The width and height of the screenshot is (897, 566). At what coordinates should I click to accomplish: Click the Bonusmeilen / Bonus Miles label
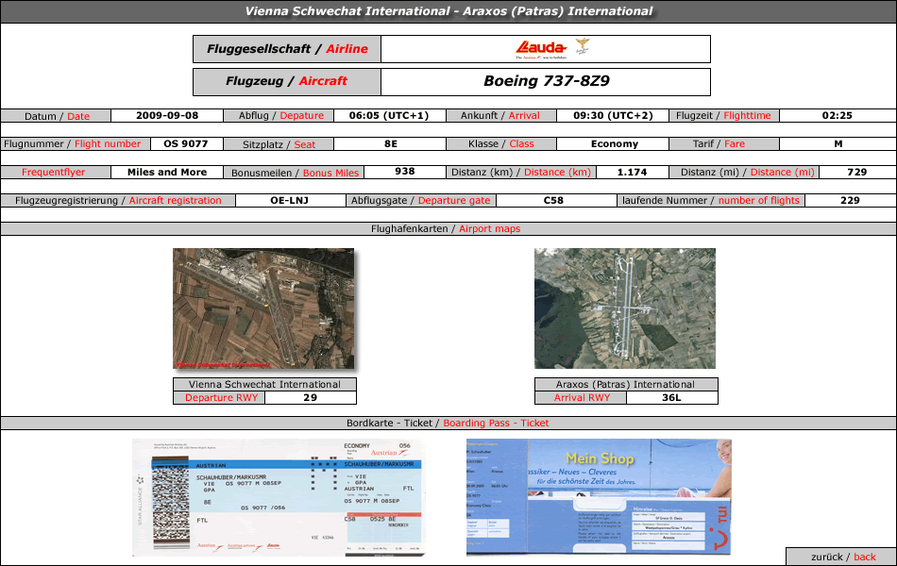click(295, 173)
